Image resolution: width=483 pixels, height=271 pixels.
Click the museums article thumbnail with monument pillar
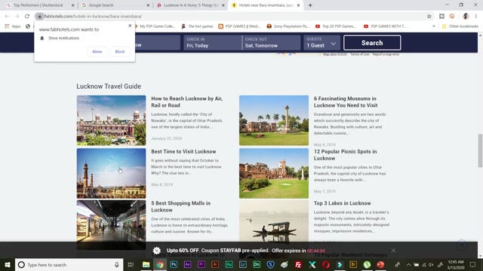pyautogui.click(x=274, y=120)
